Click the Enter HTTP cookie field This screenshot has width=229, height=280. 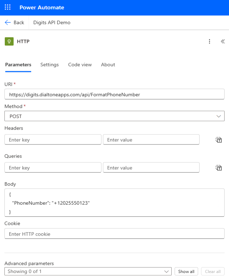(x=114, y=234)
